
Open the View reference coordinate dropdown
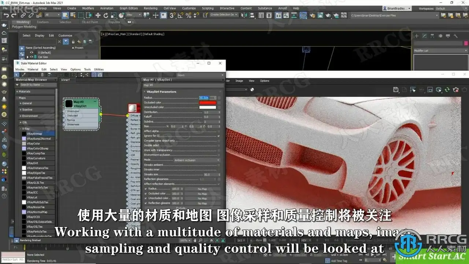click(134, 15)
